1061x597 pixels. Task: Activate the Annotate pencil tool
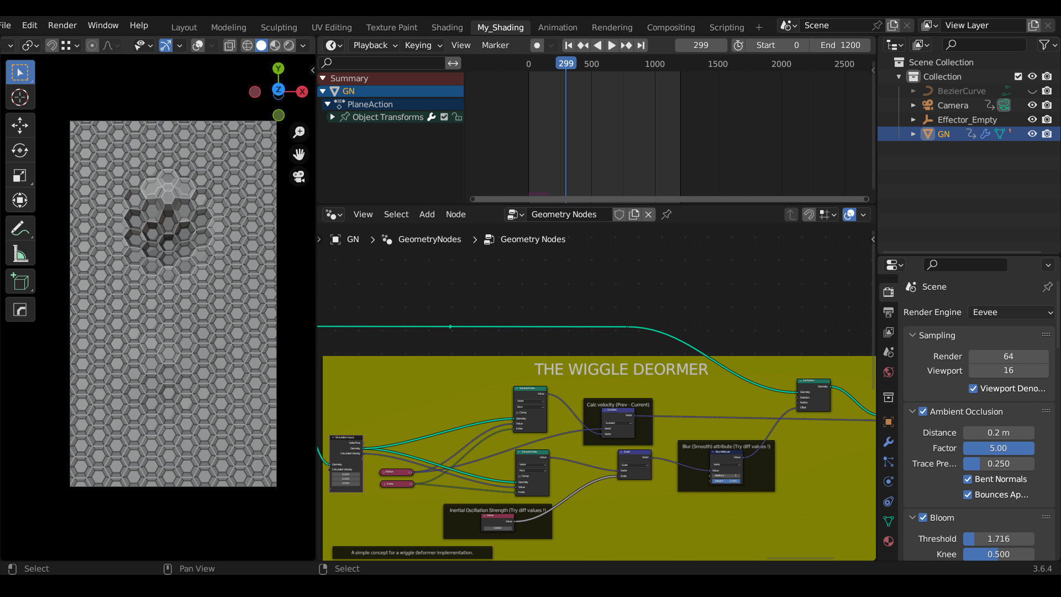pos(20,228)
